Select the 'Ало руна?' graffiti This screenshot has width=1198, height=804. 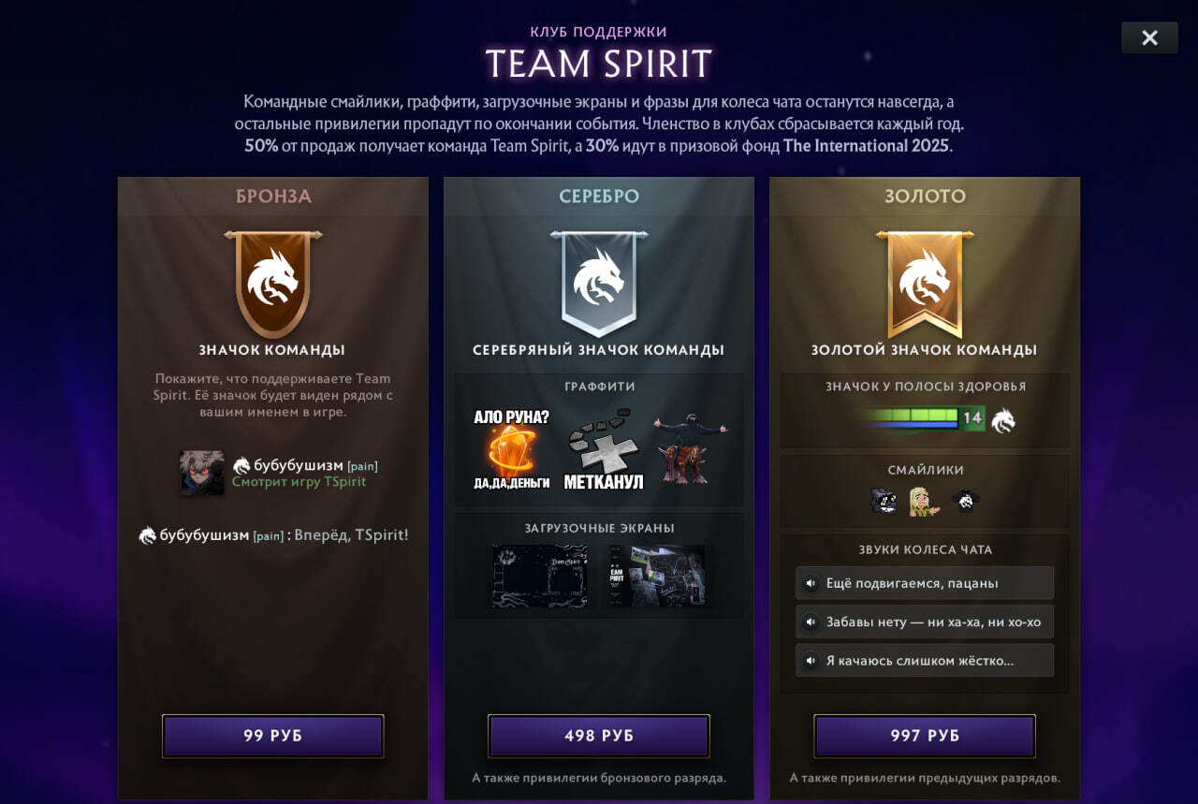tap(511, 449)
